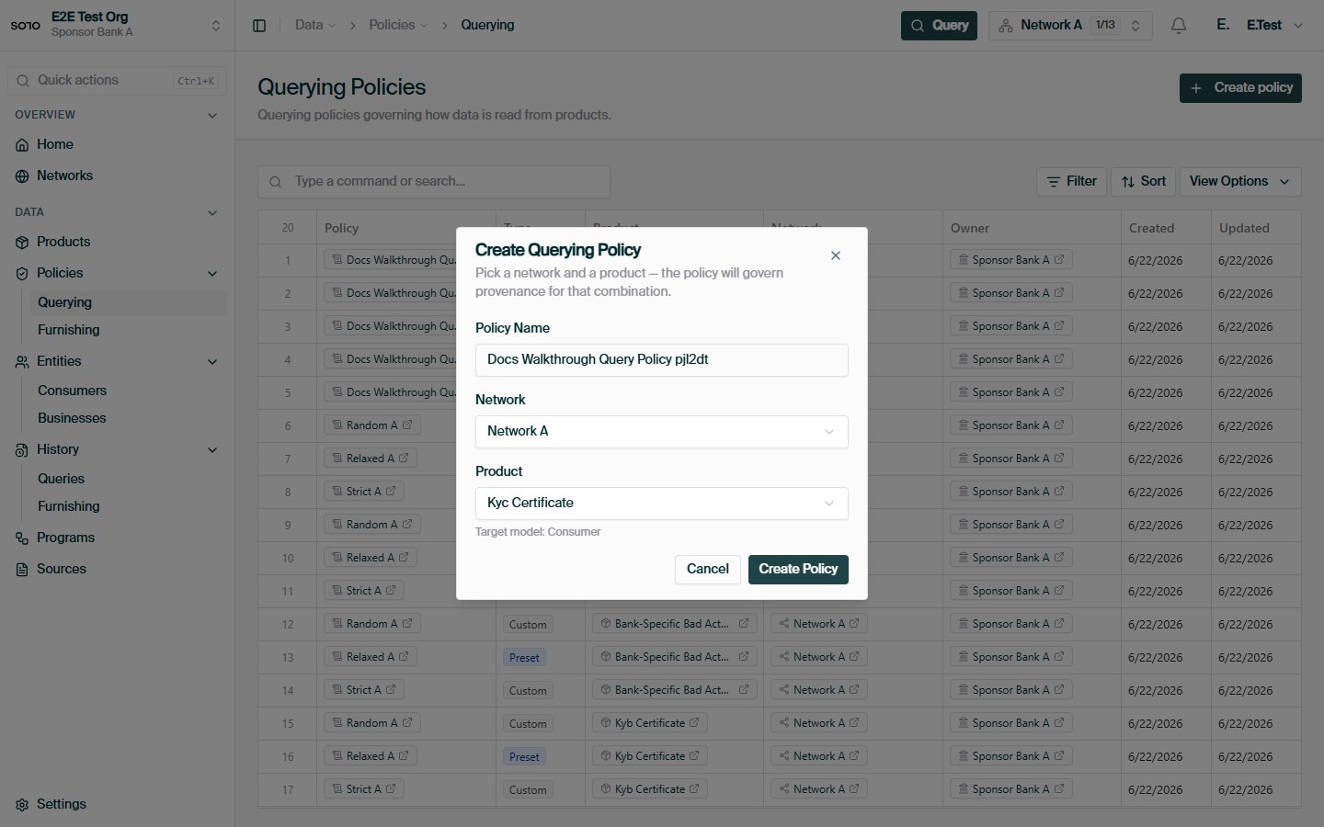Click the Preset badge in row 13
Screen dimensions: 1324x827
coord(525,657)
